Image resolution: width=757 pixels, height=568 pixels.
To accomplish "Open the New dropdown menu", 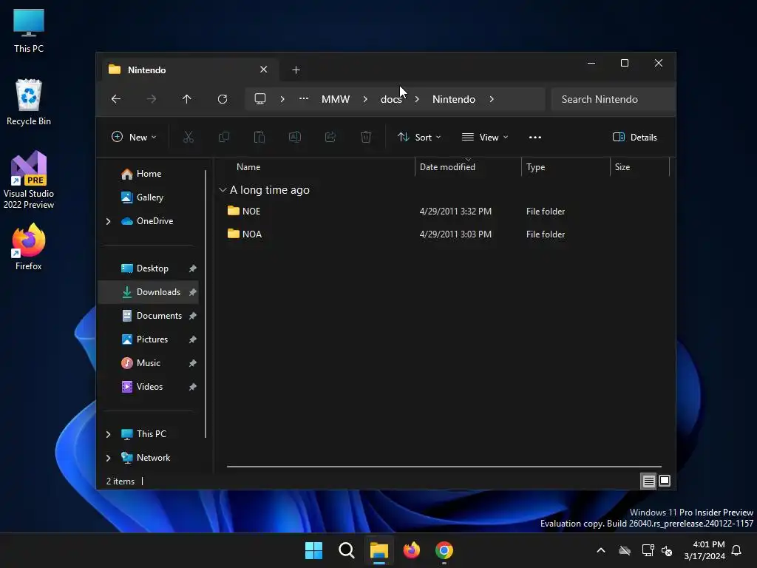I will tap(135, 137).
